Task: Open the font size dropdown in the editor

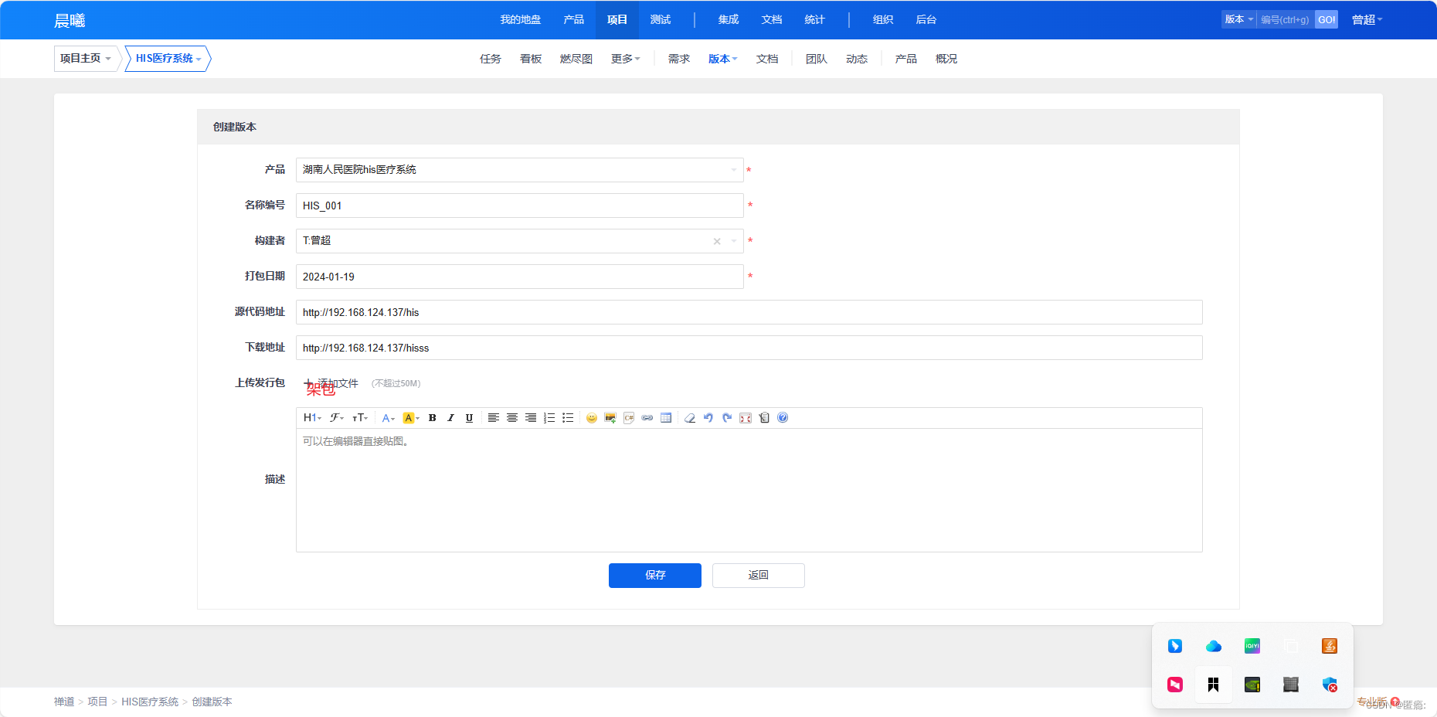Action: (360, 418)
